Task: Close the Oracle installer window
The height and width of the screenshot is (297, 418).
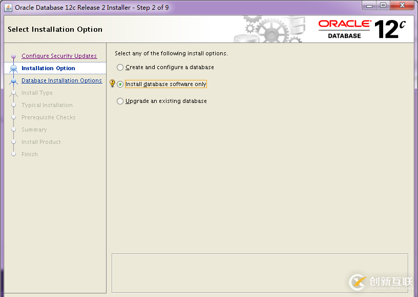Action: pos(403,6)
